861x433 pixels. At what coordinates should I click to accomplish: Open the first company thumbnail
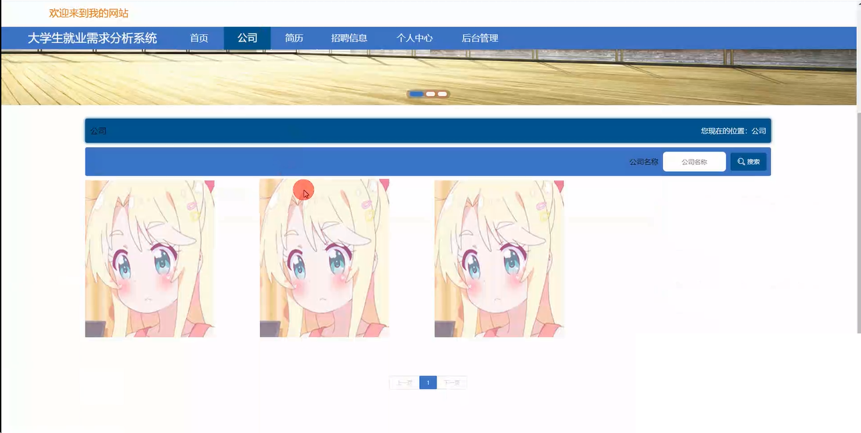click(150, 259)
